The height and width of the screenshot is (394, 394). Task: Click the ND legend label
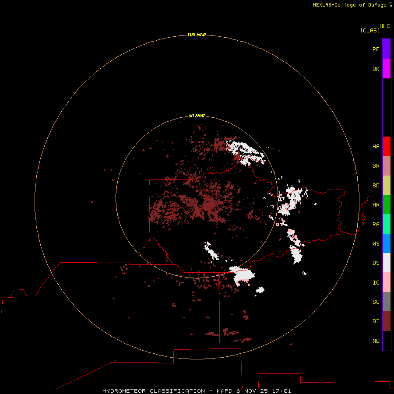(x=376, y=341)
